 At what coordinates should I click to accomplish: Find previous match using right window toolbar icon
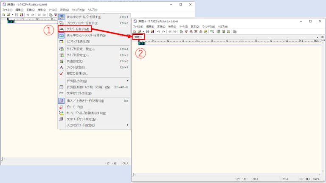[191, 31]
